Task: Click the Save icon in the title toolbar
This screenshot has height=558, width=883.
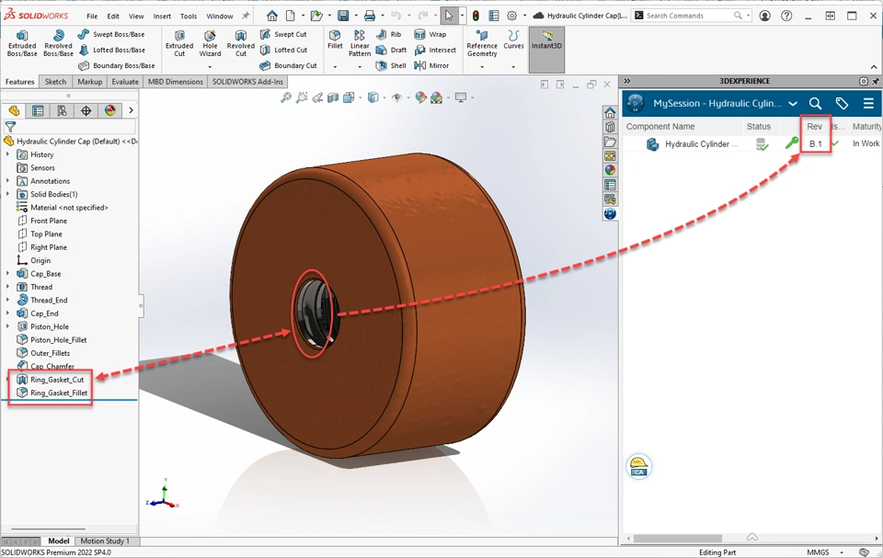Action: click(343, 16)
